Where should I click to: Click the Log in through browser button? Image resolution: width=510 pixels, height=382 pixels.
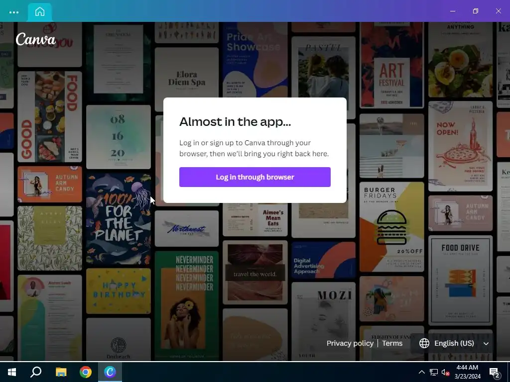pos(255,177)
